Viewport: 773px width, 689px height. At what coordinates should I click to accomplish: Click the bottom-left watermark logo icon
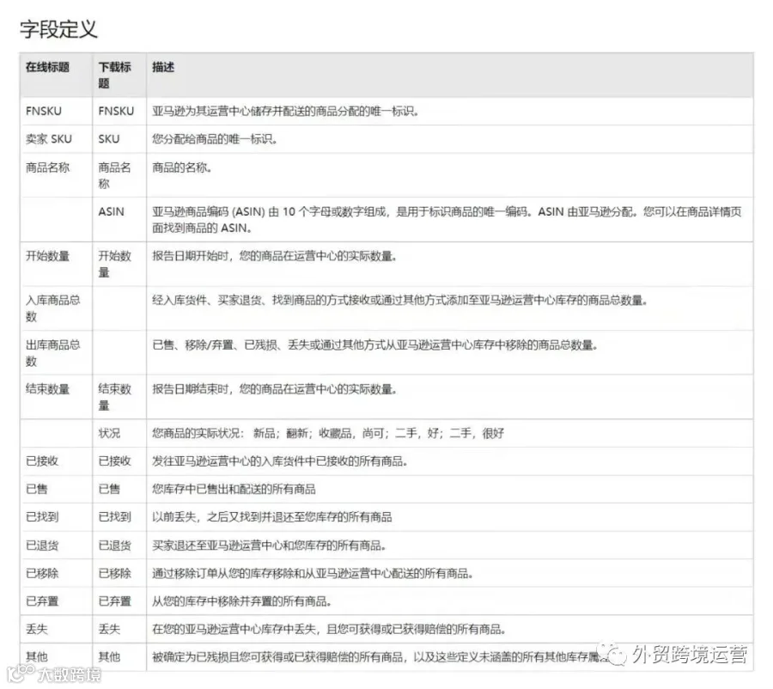[20, 674]
